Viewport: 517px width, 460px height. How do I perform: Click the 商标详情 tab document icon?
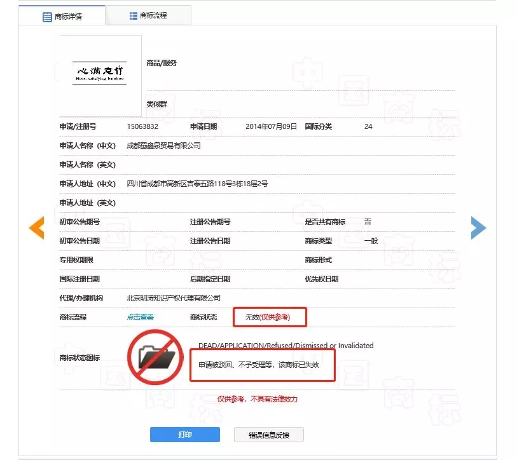(47, 17)
